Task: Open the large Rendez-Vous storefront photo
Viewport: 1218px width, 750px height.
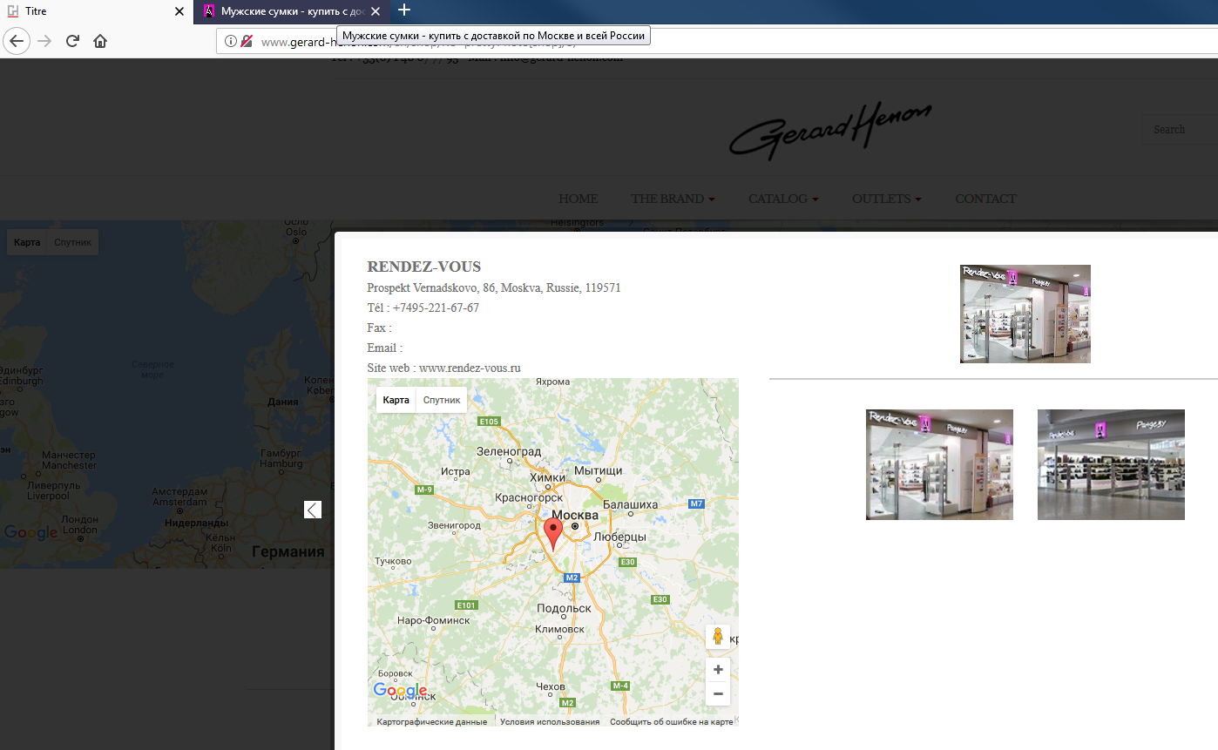Action: [1025, 314]
